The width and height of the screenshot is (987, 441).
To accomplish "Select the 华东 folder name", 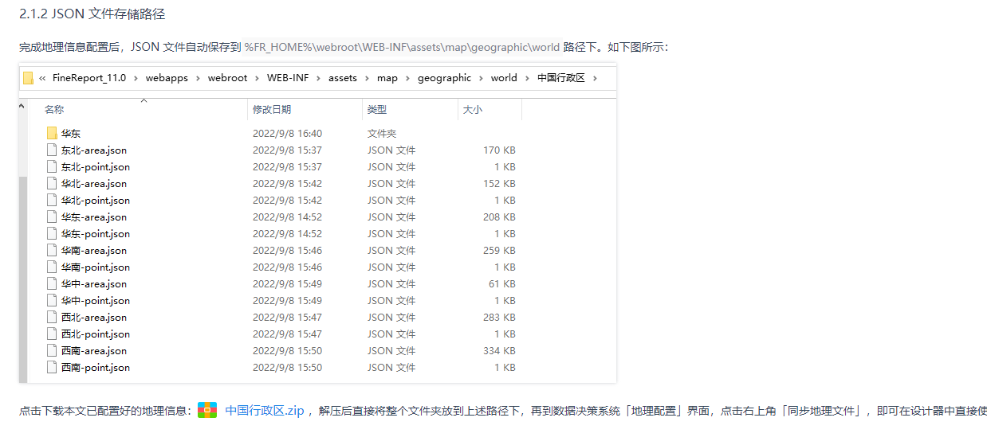I will point(71,134).
